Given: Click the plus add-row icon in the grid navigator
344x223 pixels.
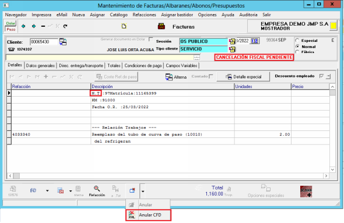Looking at the screenshot, I should 45,76.
